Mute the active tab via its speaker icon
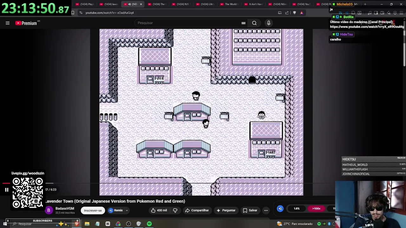 tap(129, 4)
